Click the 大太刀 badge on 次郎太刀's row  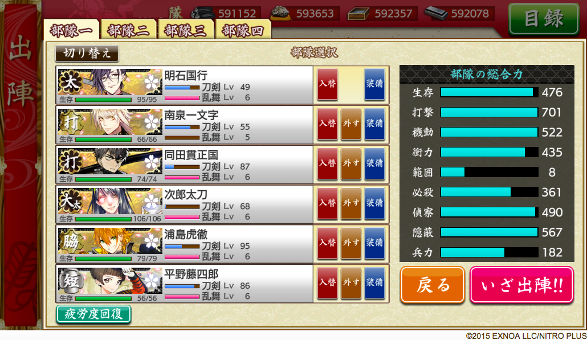pyautogui.click(x=70, y=201)
